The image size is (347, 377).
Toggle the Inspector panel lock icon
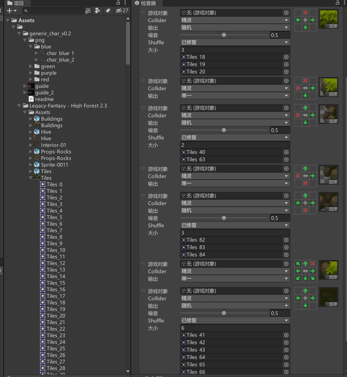pos(336,3)
